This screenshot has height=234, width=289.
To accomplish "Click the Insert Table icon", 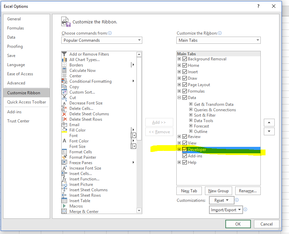I will coord(64,200).
